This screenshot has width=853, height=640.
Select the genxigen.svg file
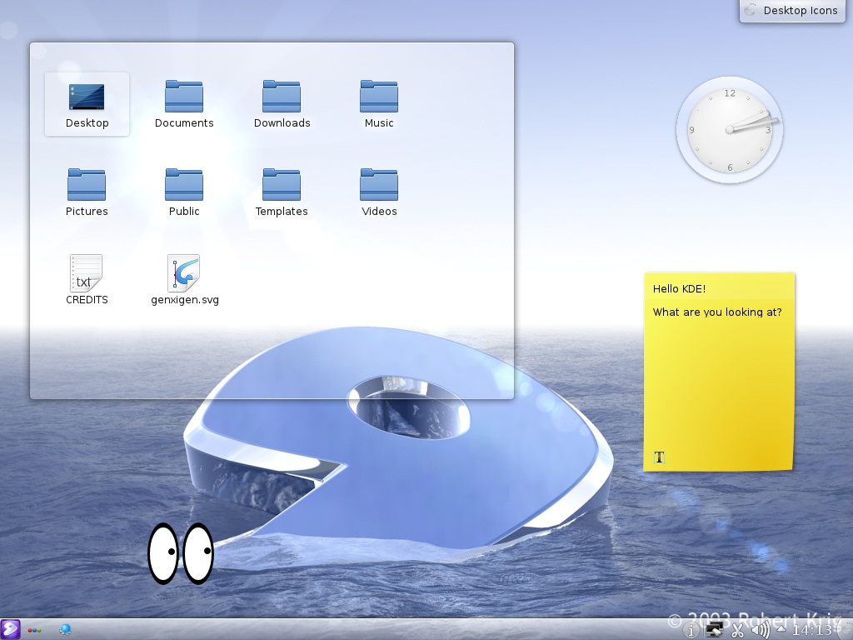(x=184, y=280)
